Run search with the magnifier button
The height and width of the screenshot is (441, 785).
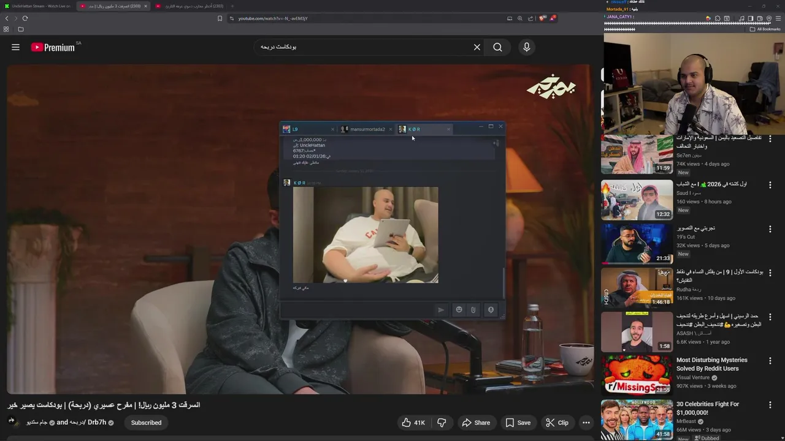497,47
